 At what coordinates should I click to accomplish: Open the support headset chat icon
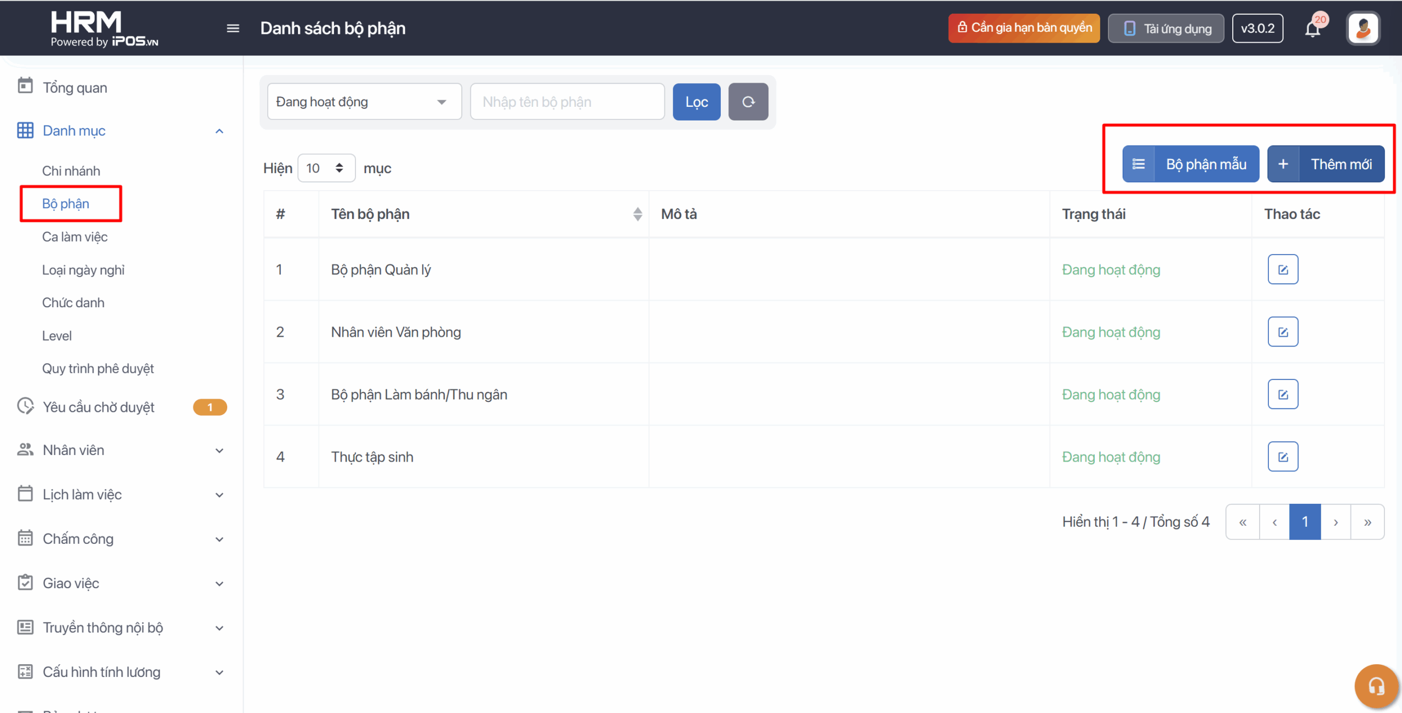coord(1376,686)
